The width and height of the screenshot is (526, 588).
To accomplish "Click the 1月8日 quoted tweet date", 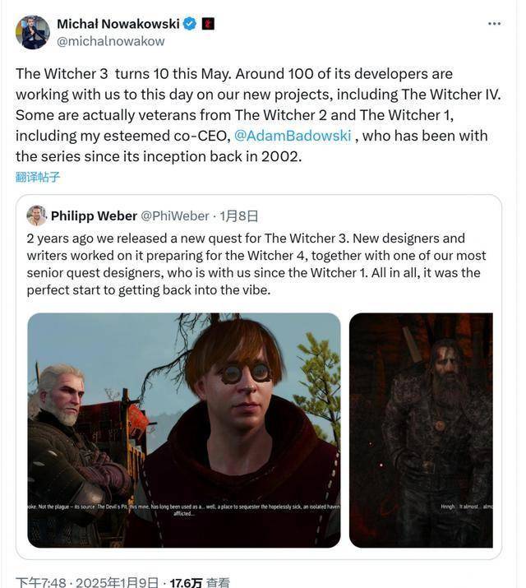I will pyautogui.click(x=238, y=216).
